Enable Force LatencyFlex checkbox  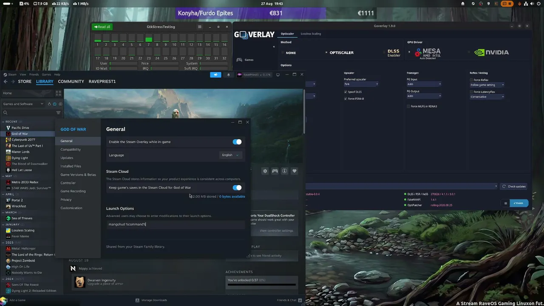click(472, 92)
